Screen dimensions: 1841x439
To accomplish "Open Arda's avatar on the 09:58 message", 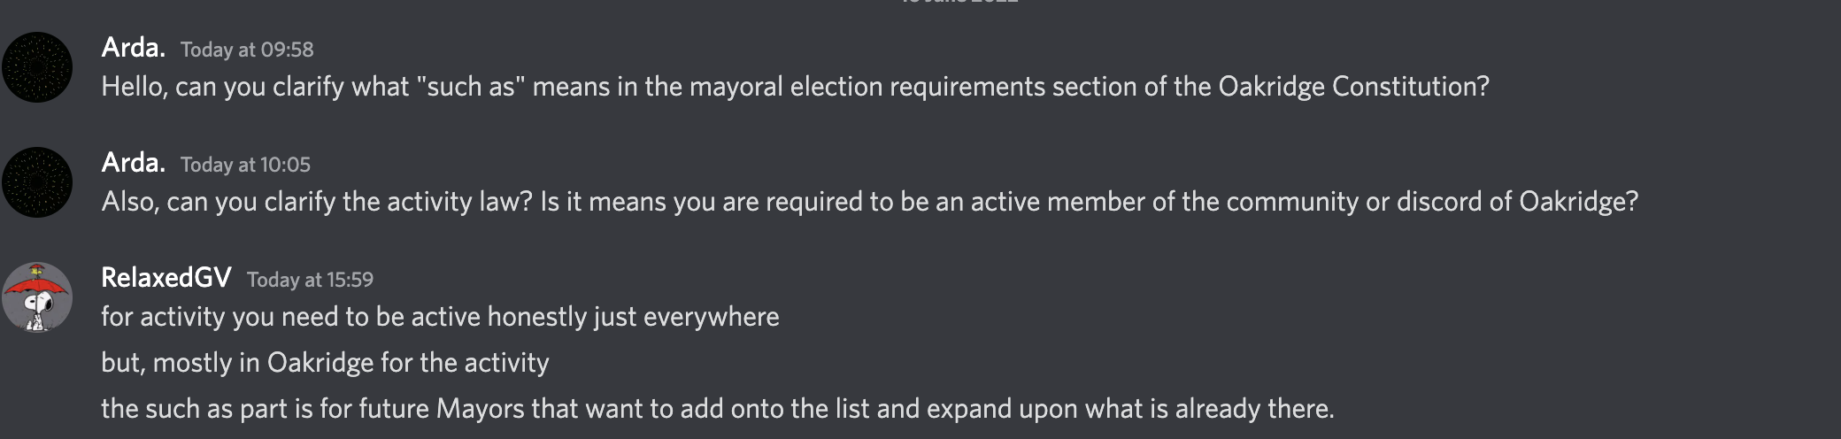I will (36, 67).
